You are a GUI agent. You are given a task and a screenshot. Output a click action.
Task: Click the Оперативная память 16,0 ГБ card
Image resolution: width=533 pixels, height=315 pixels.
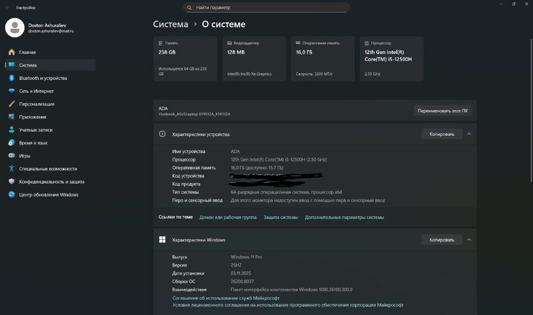pos(322,59)
